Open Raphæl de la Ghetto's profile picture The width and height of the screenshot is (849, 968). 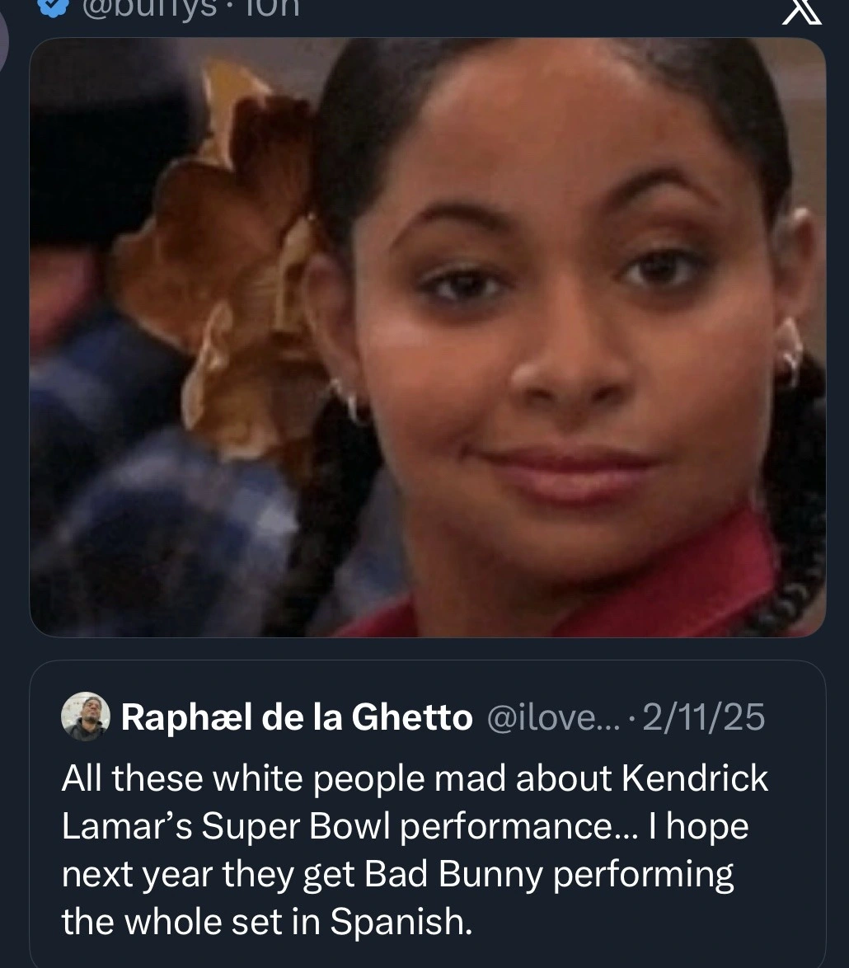pyautogui.click(x=85, y=717)
